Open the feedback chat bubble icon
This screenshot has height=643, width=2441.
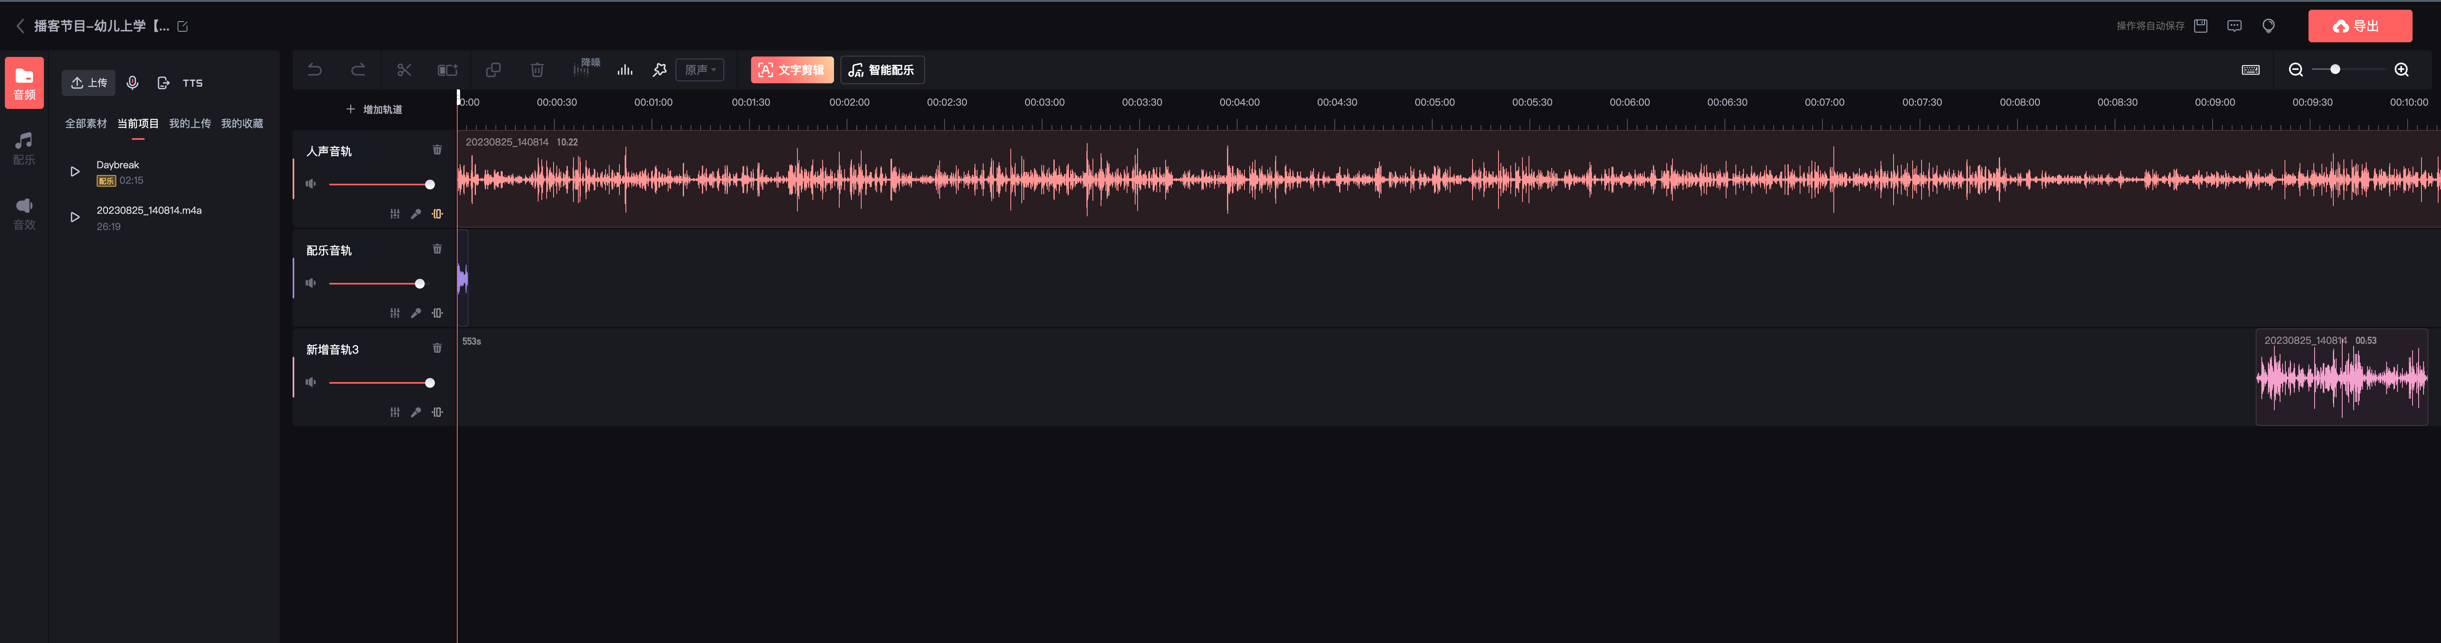pyautogui.click(x=2235, y=26)
